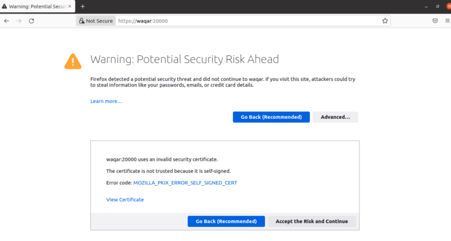Image resolution: width=451 pixels, height=241 pixels.
Task: Close the Warning tab with X
Action: pos(70,6)
